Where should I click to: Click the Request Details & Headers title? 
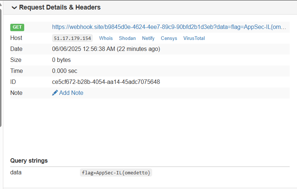[60, 7]
